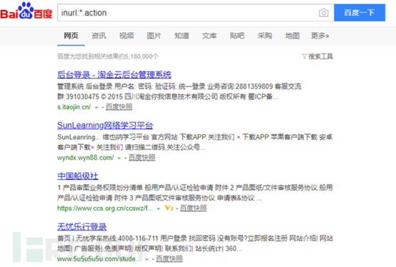Viewport: 396px width, 267px height.
Task: Open the 图片 tab
Action: [154, 36]
